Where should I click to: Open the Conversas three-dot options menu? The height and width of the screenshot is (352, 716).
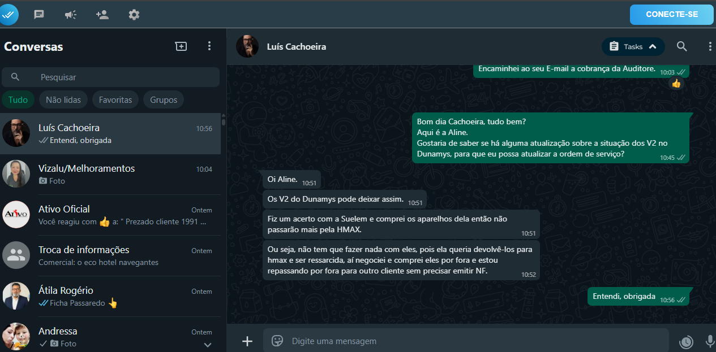click(x=209, y=46)
